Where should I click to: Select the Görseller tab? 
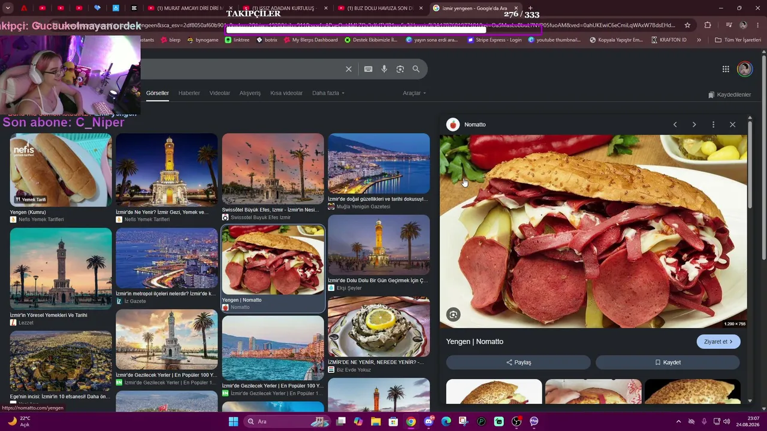point(158,93)
